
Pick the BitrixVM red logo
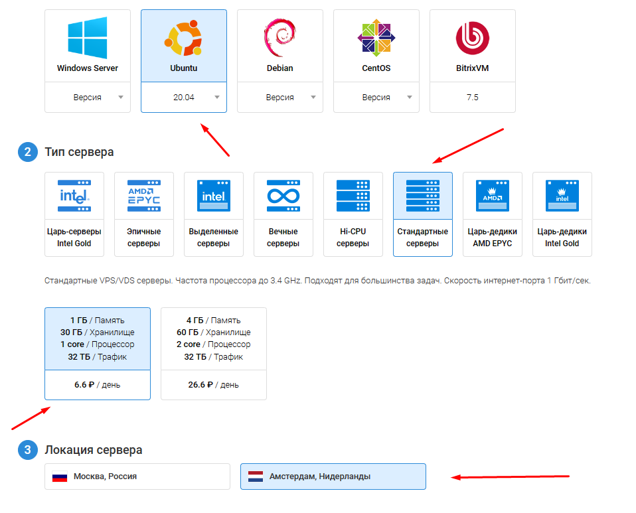point(472,38)
